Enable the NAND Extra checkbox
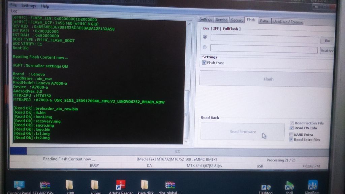The width and height of the screenshot is (345, 194). tap(291, 135)
